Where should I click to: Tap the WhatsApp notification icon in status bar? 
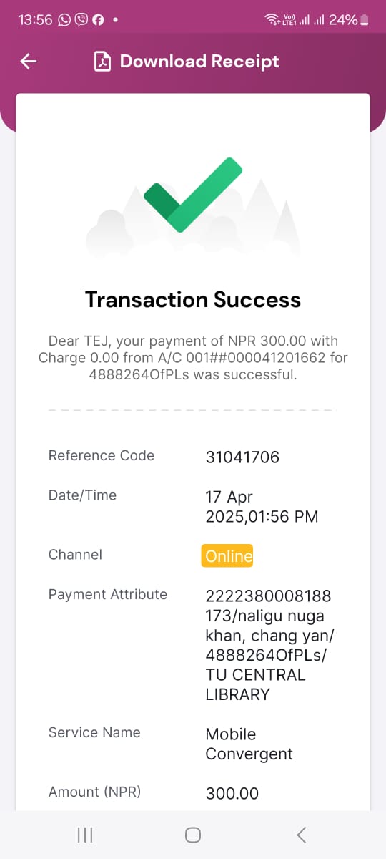(x=64, y=20)
